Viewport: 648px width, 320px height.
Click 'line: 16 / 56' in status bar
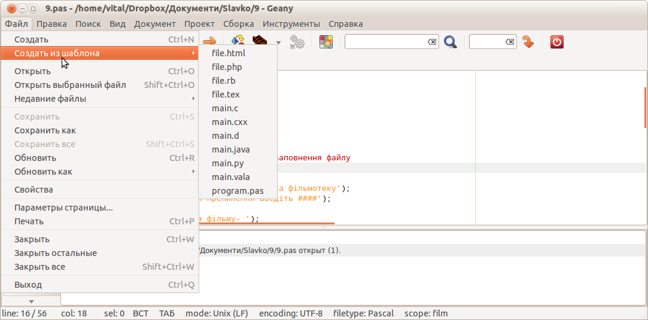pos(25,314)
